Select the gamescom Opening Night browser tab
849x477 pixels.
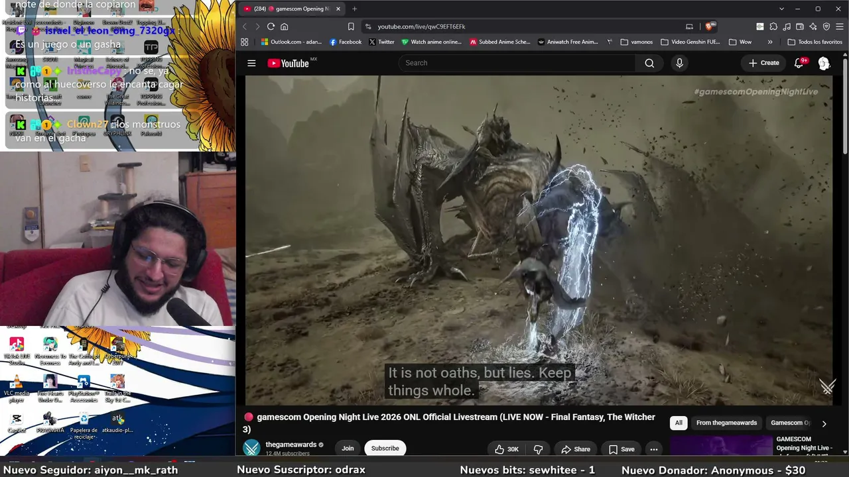coord(291,9)
